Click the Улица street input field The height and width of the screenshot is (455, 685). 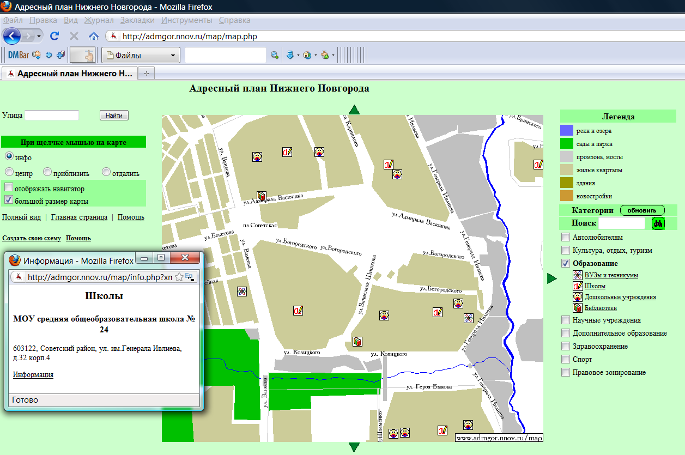click(x=52, y=115)
